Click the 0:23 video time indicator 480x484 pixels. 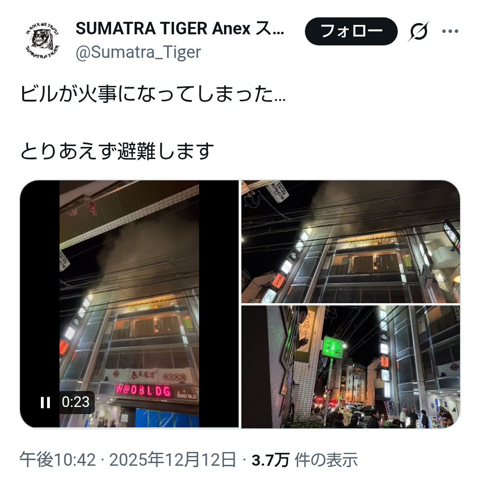tap(76, 402)
